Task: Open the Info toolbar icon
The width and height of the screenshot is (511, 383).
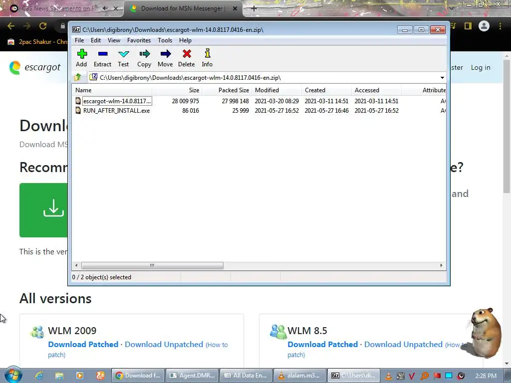Action: pos(207,58)
